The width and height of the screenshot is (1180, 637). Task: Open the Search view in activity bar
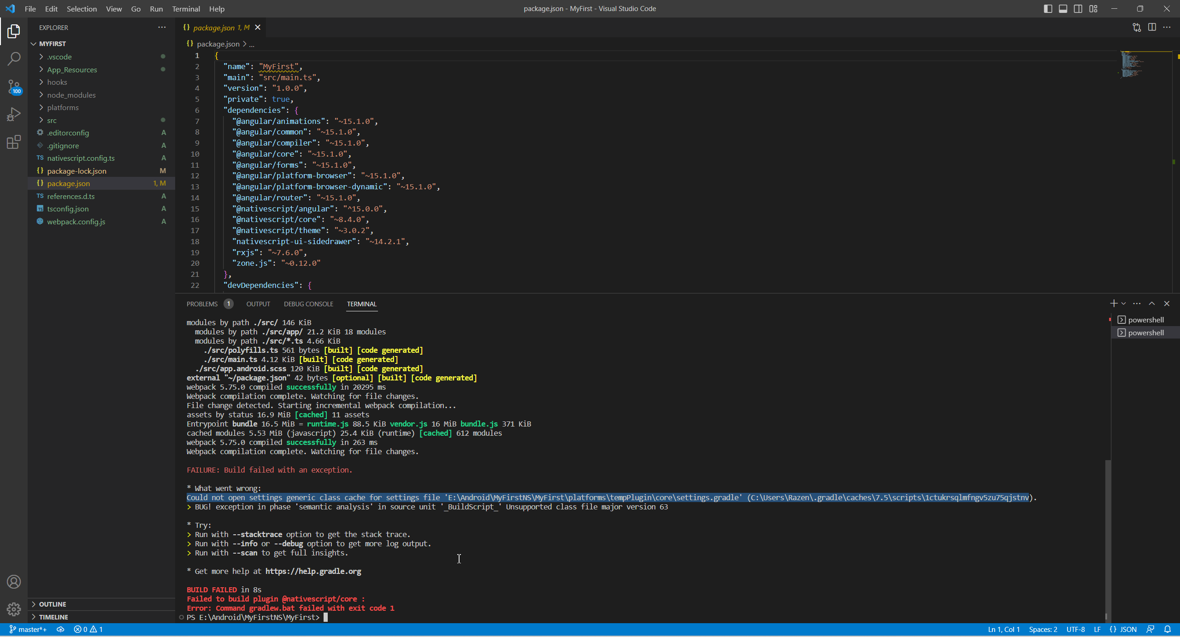click(x=14, y=58)
